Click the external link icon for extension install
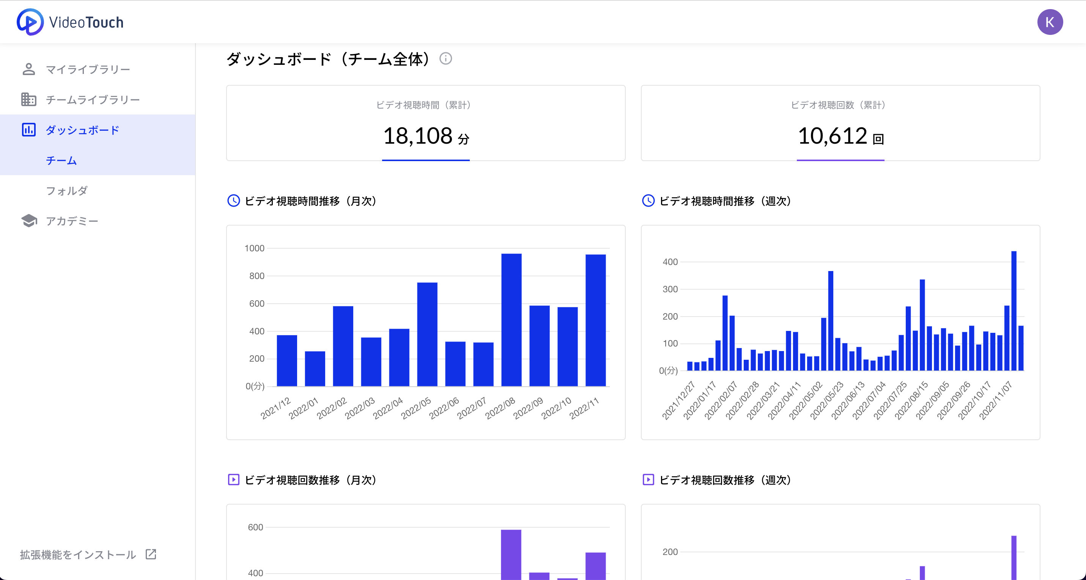 (x=151, y=554)
